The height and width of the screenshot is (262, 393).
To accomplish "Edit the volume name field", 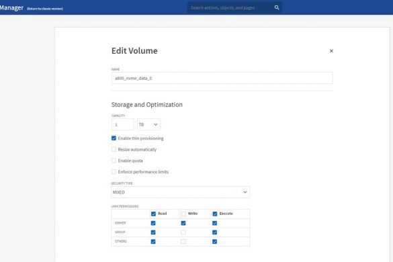I will point(222,78).
